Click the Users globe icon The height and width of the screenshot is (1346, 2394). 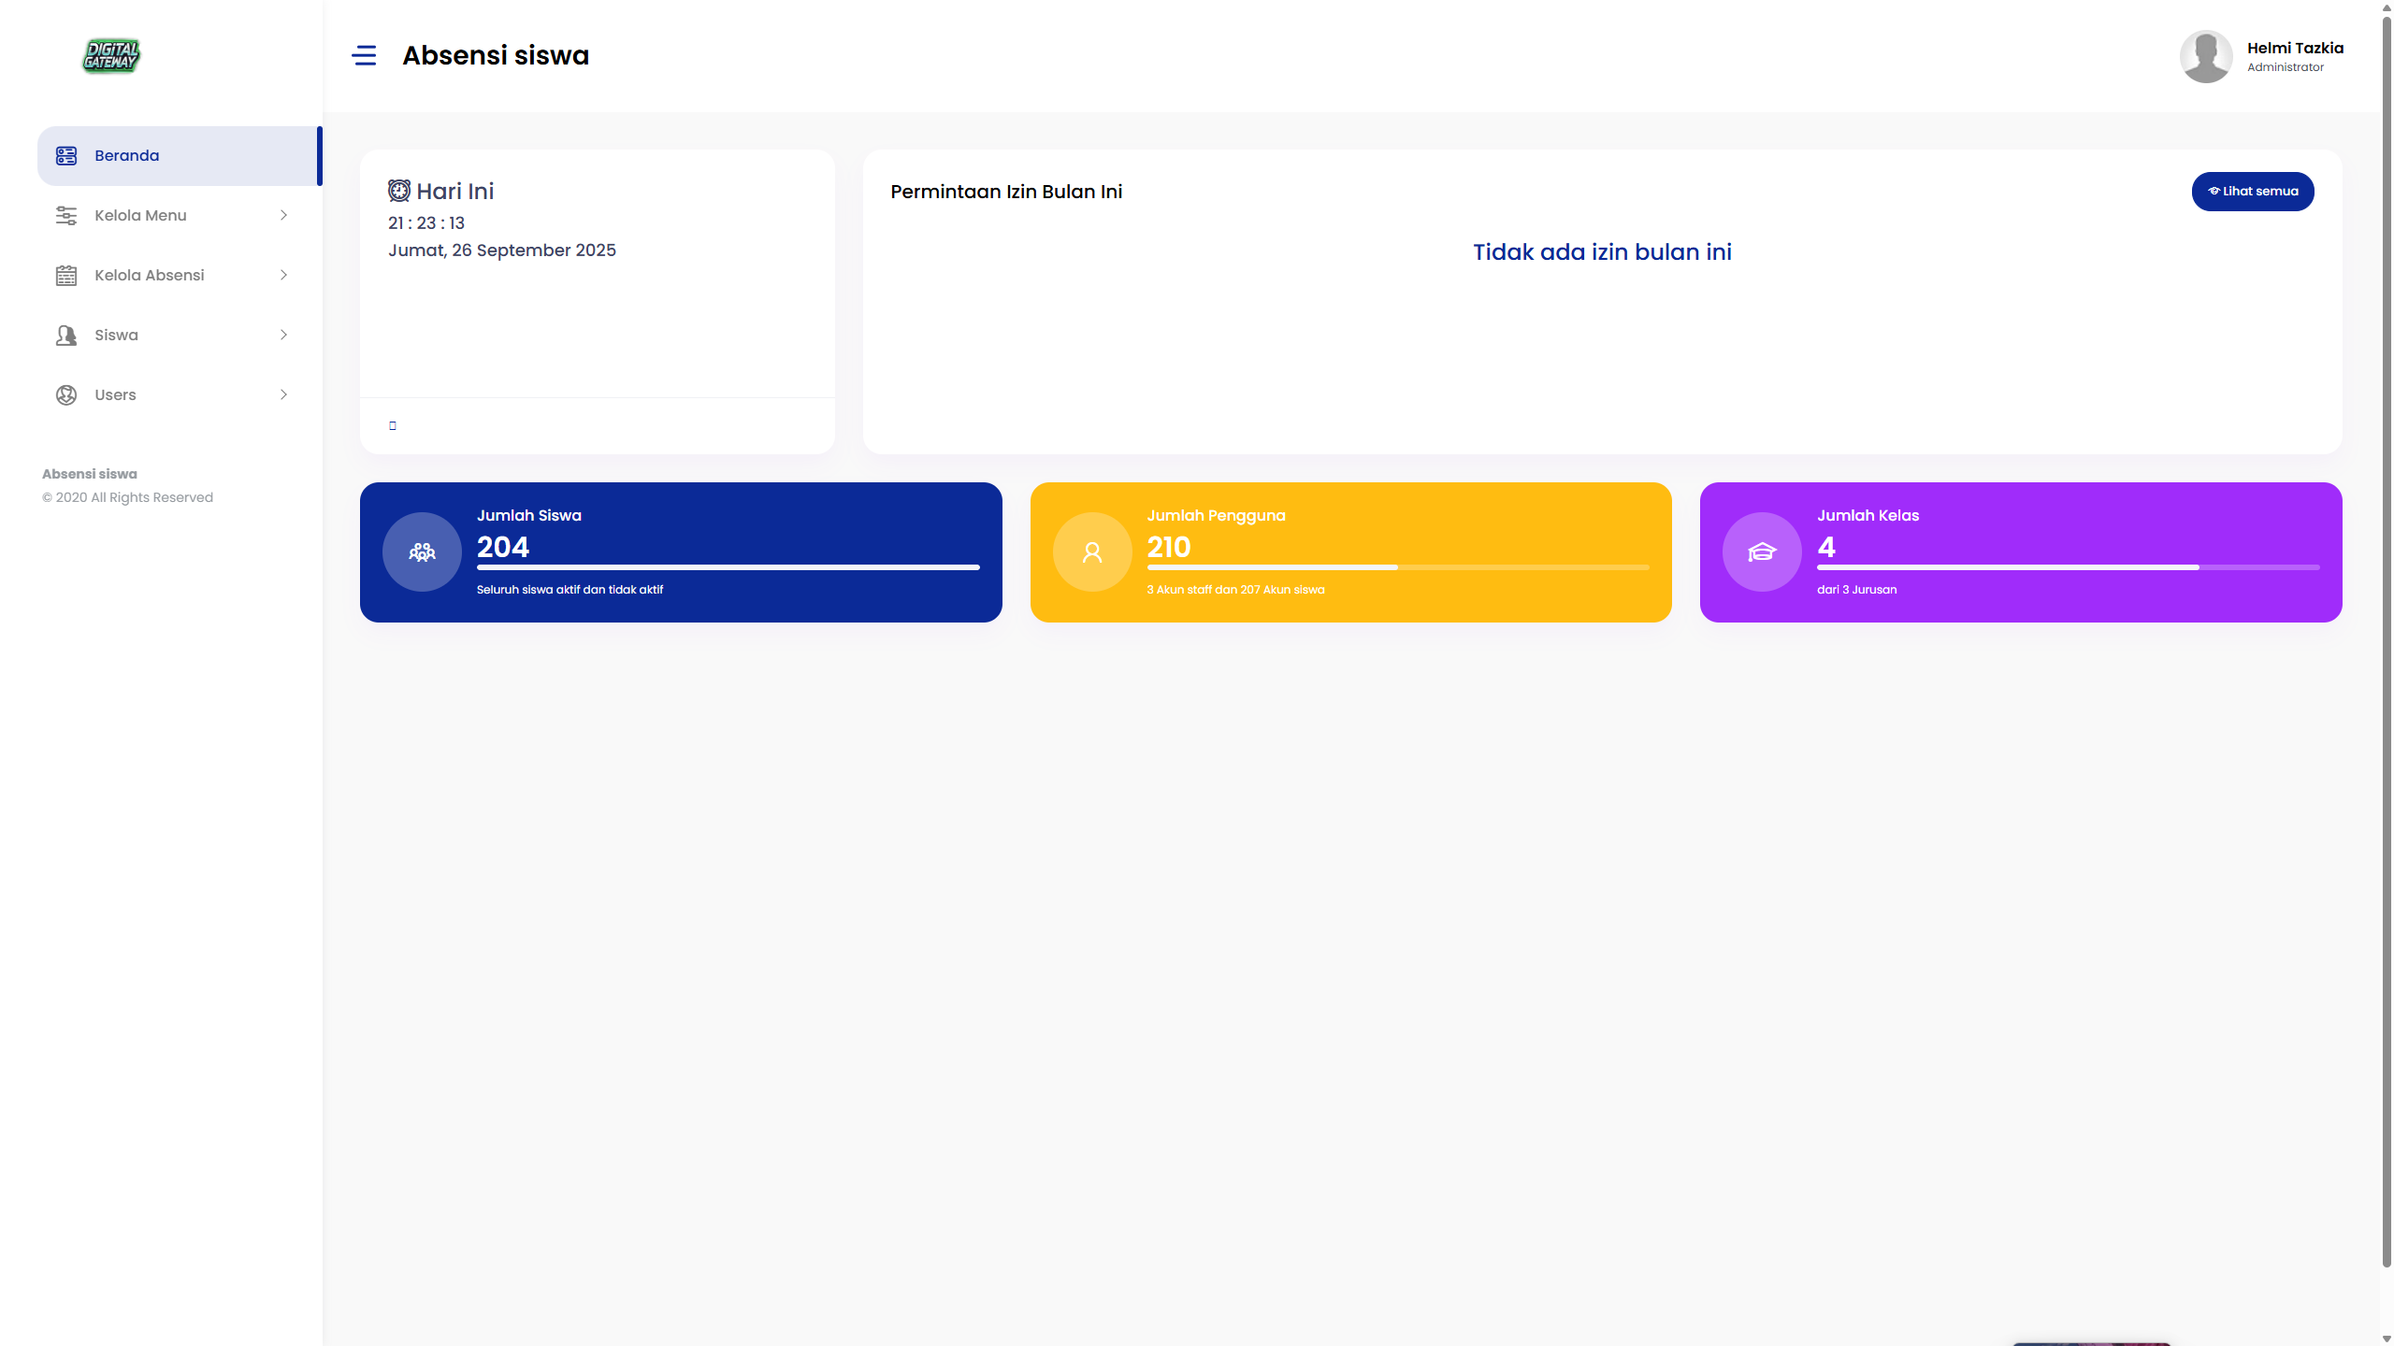[66, 395]
